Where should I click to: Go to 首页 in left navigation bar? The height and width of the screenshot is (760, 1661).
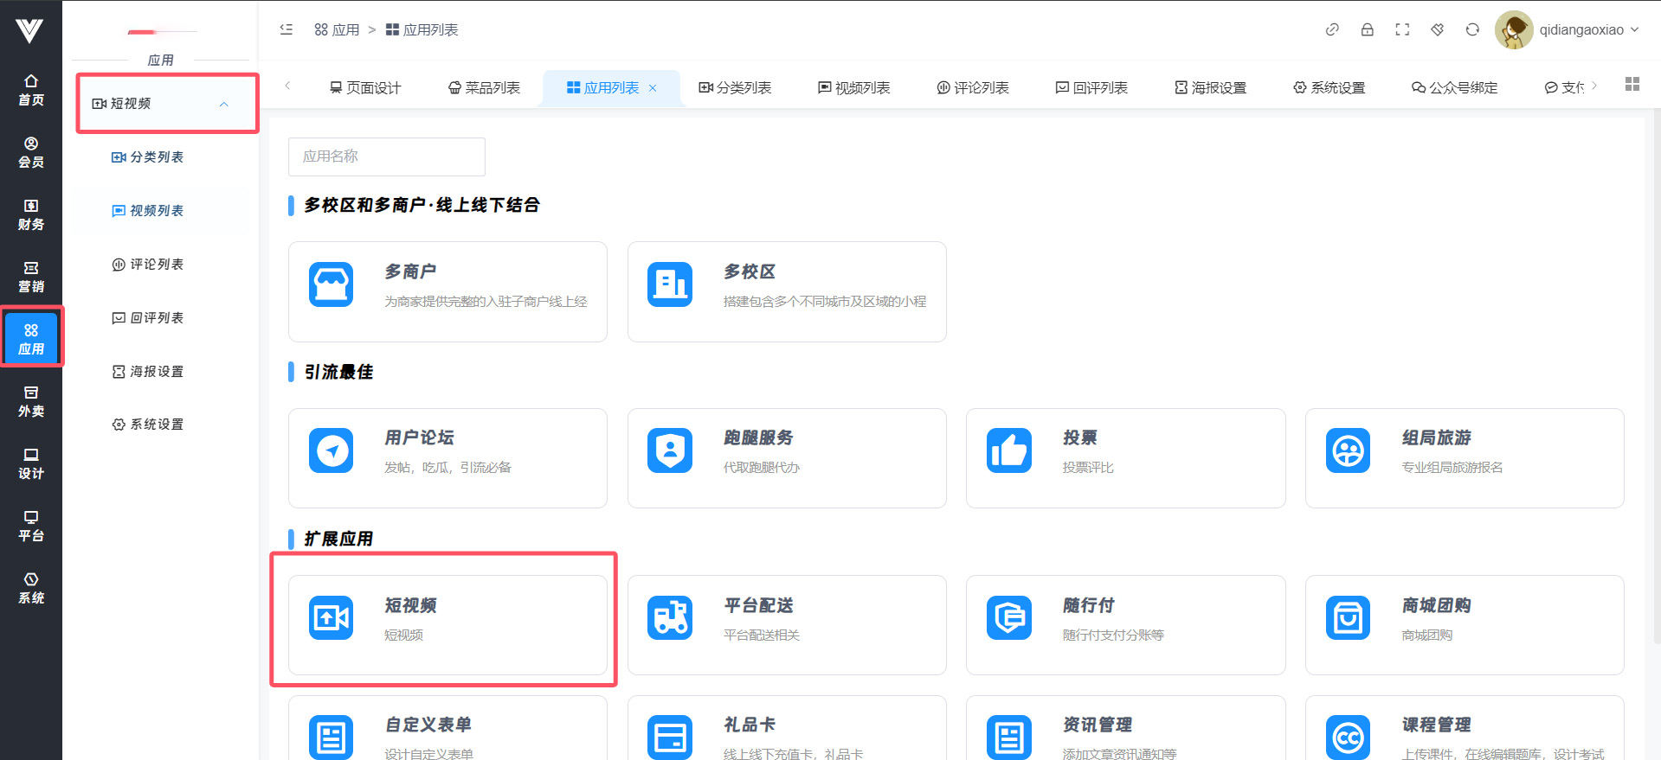31,90
